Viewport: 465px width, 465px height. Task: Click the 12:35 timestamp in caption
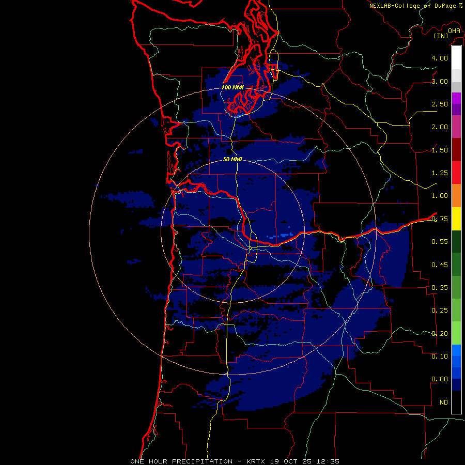(328, 461)
